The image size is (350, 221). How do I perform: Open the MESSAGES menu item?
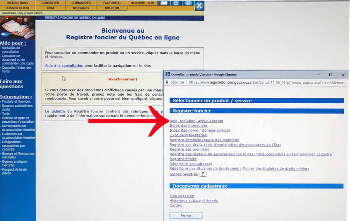[x=81, y=8]
